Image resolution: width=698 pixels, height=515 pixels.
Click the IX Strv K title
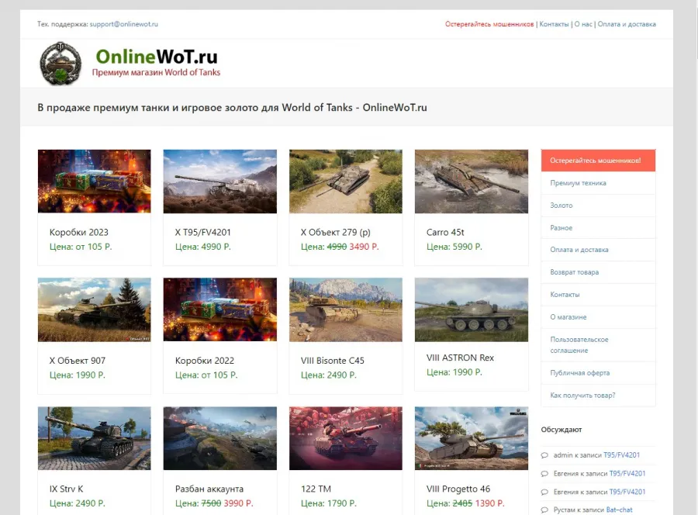[x=67, y=489]
